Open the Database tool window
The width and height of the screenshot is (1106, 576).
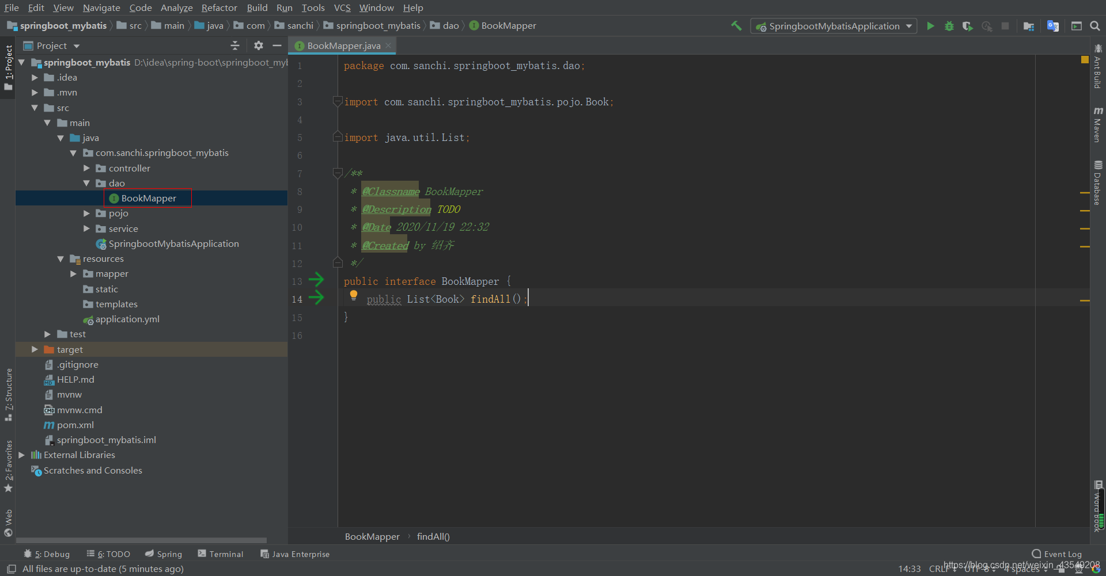pyautogui.click(x=1098, y=182)
